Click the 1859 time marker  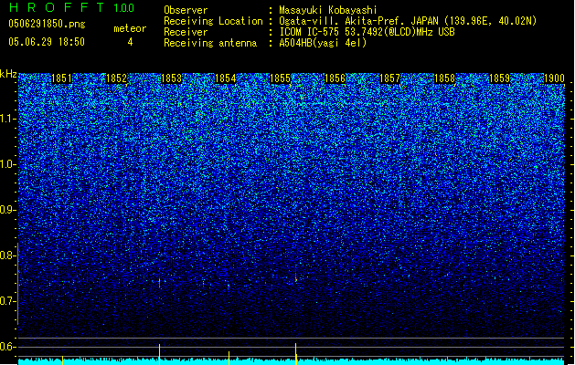pos(499,78)
